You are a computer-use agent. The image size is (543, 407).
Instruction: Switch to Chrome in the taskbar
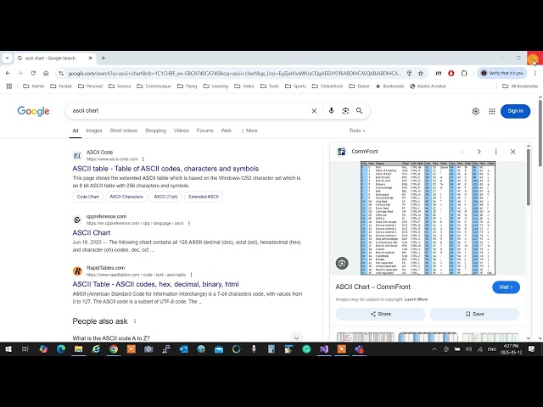coord(114,349)
